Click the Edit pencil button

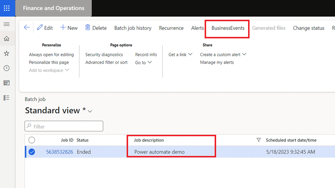45,28
